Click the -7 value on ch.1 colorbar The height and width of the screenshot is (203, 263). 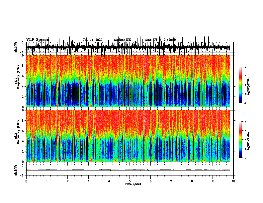(x=245, y=103)
